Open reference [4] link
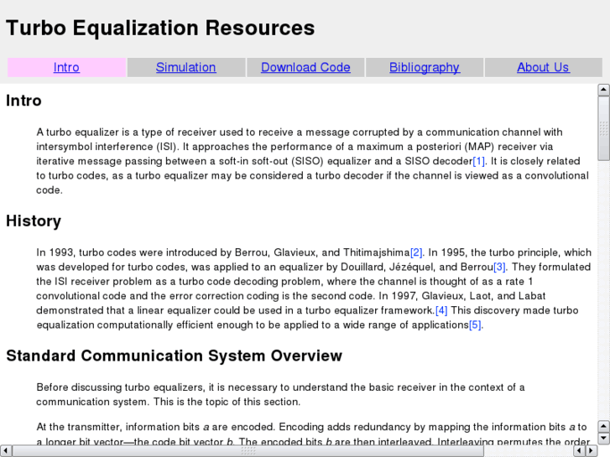The image size is (610, 457). point(441,310)
